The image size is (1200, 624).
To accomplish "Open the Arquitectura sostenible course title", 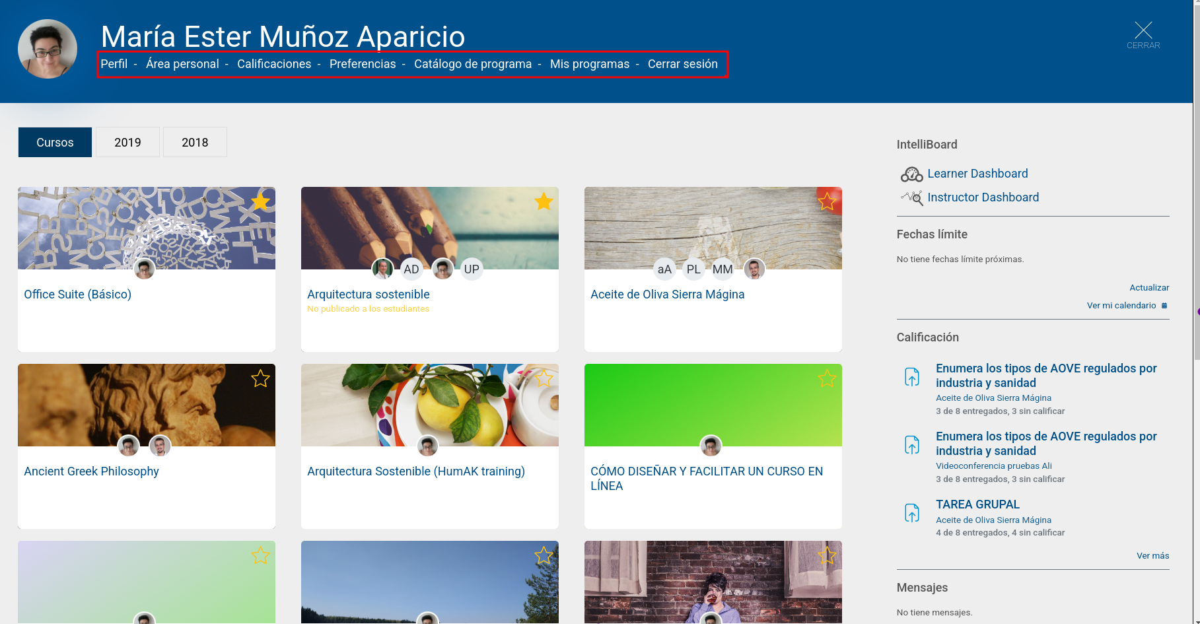I will click(x=369, y=295).
